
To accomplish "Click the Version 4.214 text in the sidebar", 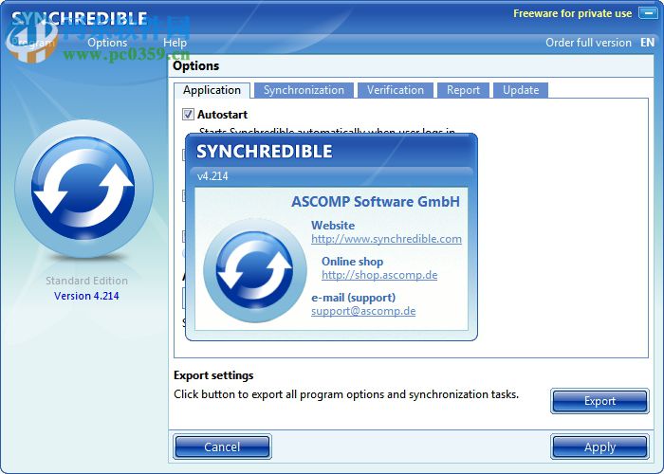I will [86, 296].
